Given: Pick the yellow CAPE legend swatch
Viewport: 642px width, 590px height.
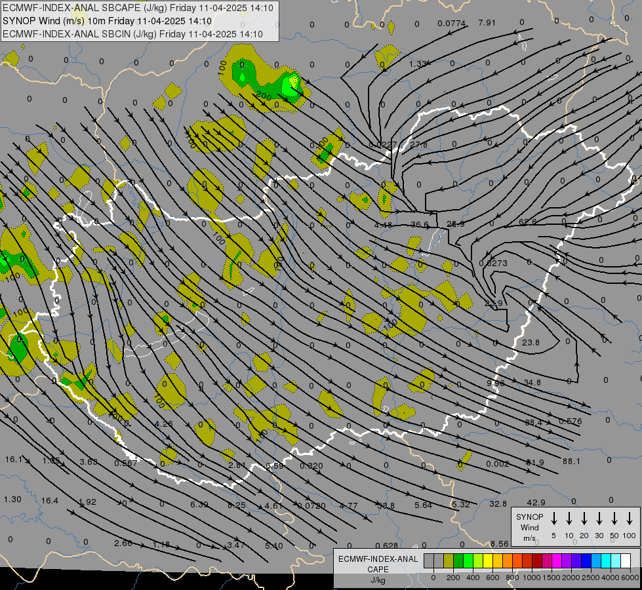Looking at the screenshot, I should click(488, 561).
